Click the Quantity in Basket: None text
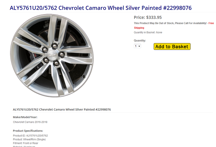 click(148, 32)
